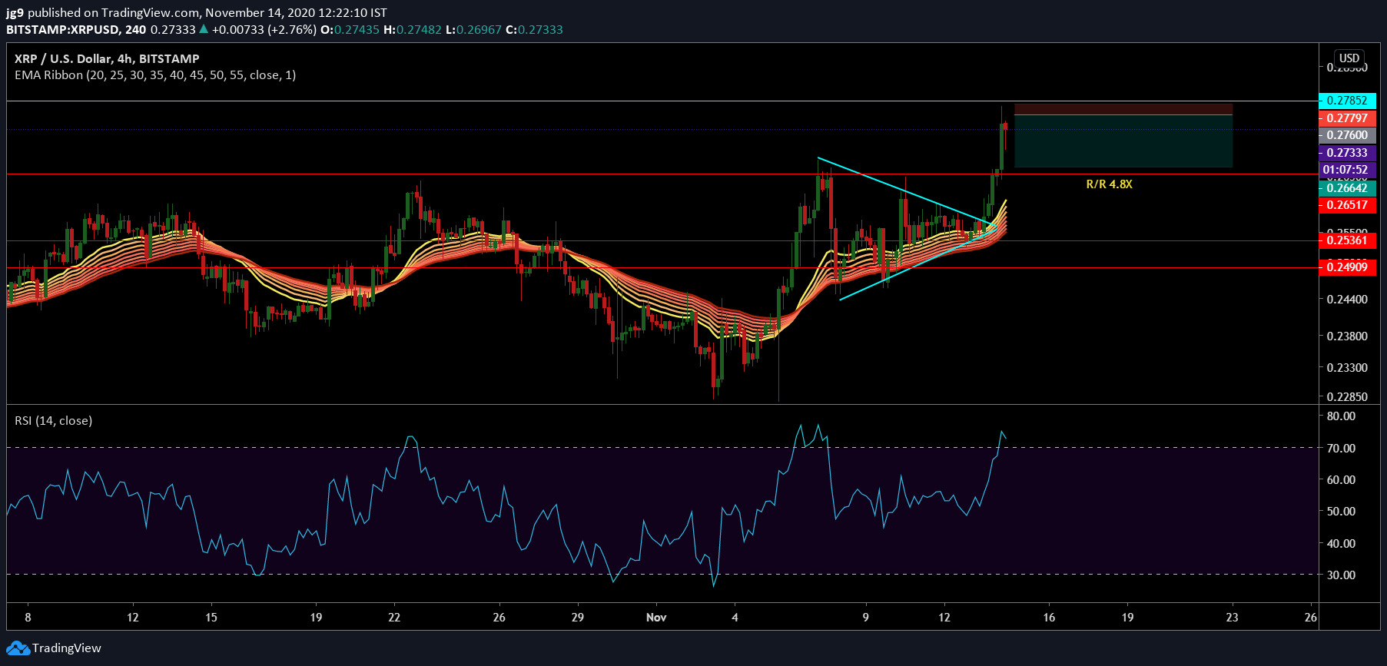Select the XRP / U.S. Dollar chart title
Viewport: 1387px width, 666px height.
click(x=107, y=58)
